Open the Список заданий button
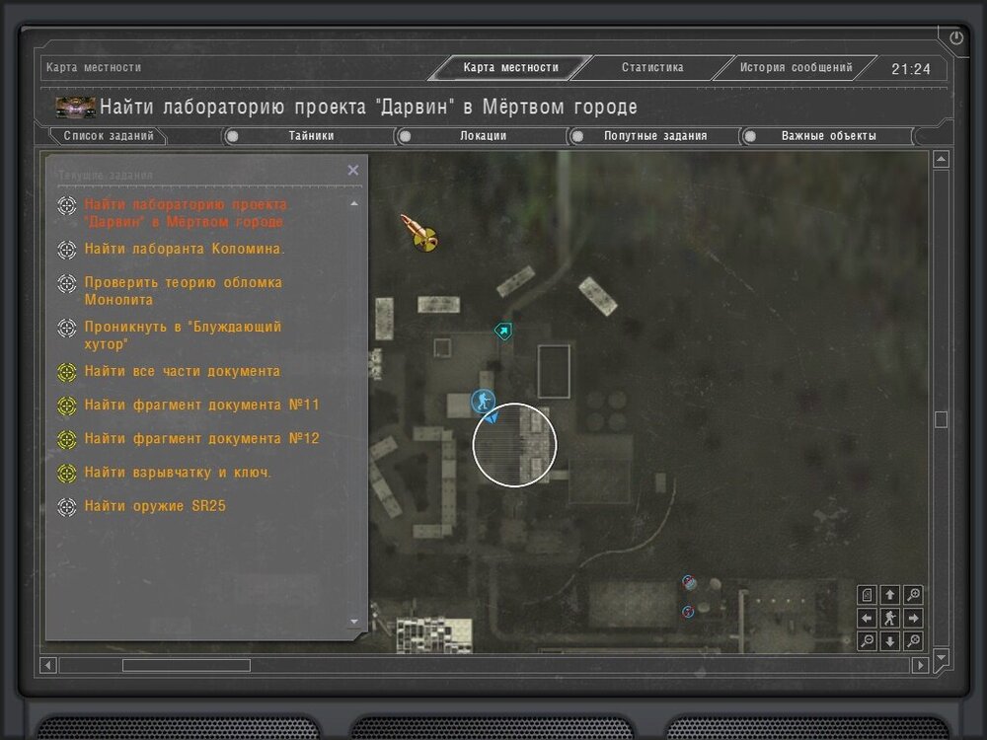 [109, 136]
